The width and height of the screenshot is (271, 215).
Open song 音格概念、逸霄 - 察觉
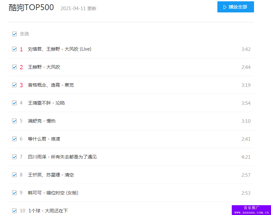(x=51, y=85)
